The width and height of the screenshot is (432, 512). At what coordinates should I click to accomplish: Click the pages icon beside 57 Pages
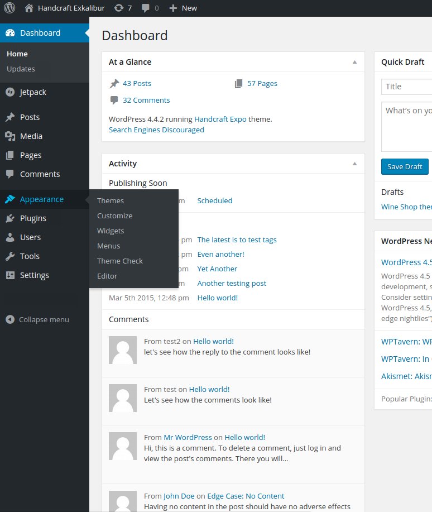click(x=239, y=84)
